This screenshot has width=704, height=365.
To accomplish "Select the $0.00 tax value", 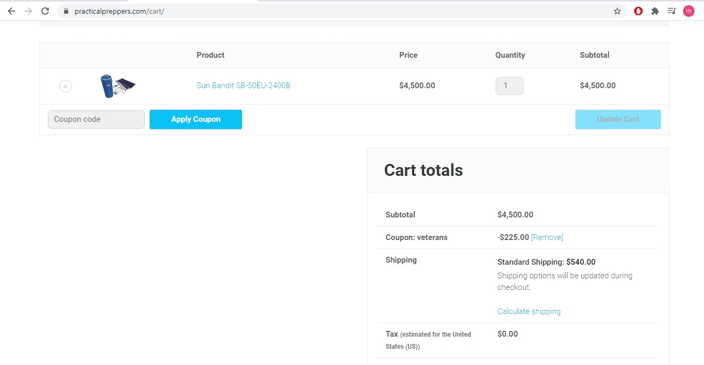I will click(x=508, y=334).
